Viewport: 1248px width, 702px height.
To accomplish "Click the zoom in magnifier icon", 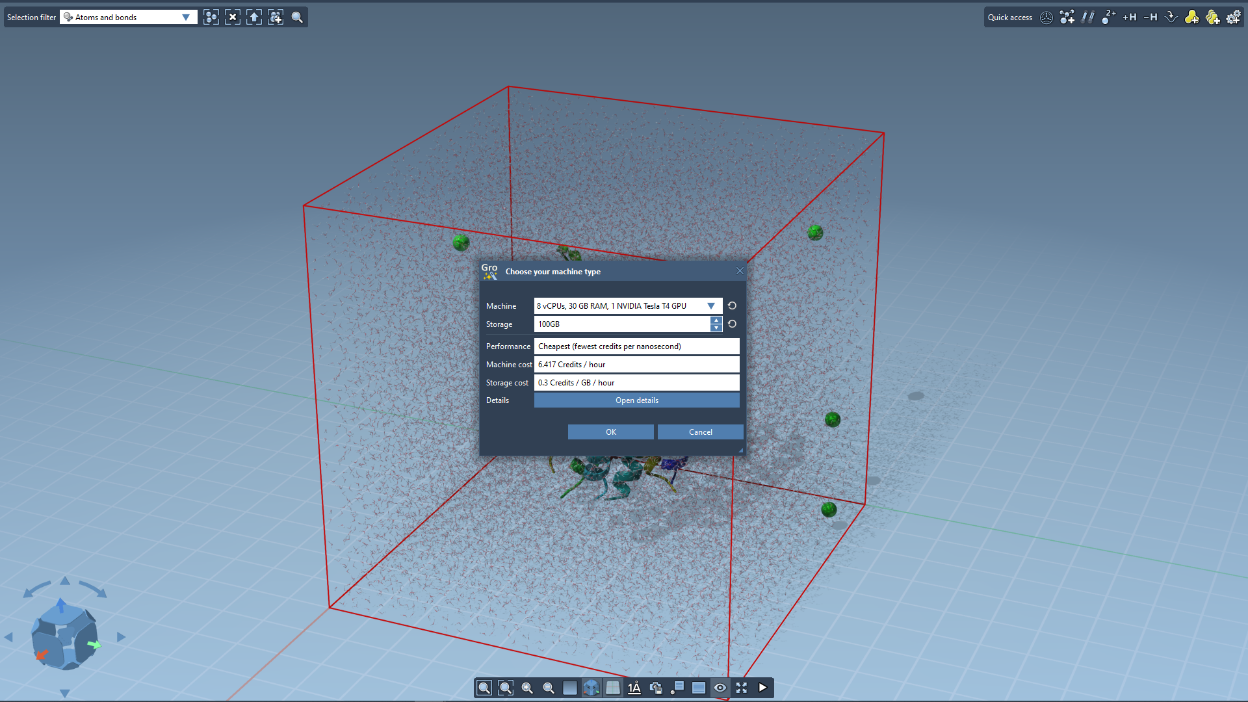I will [527, 688].
